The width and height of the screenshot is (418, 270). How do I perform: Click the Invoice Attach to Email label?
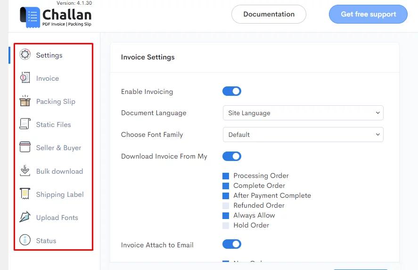[157, 245]
